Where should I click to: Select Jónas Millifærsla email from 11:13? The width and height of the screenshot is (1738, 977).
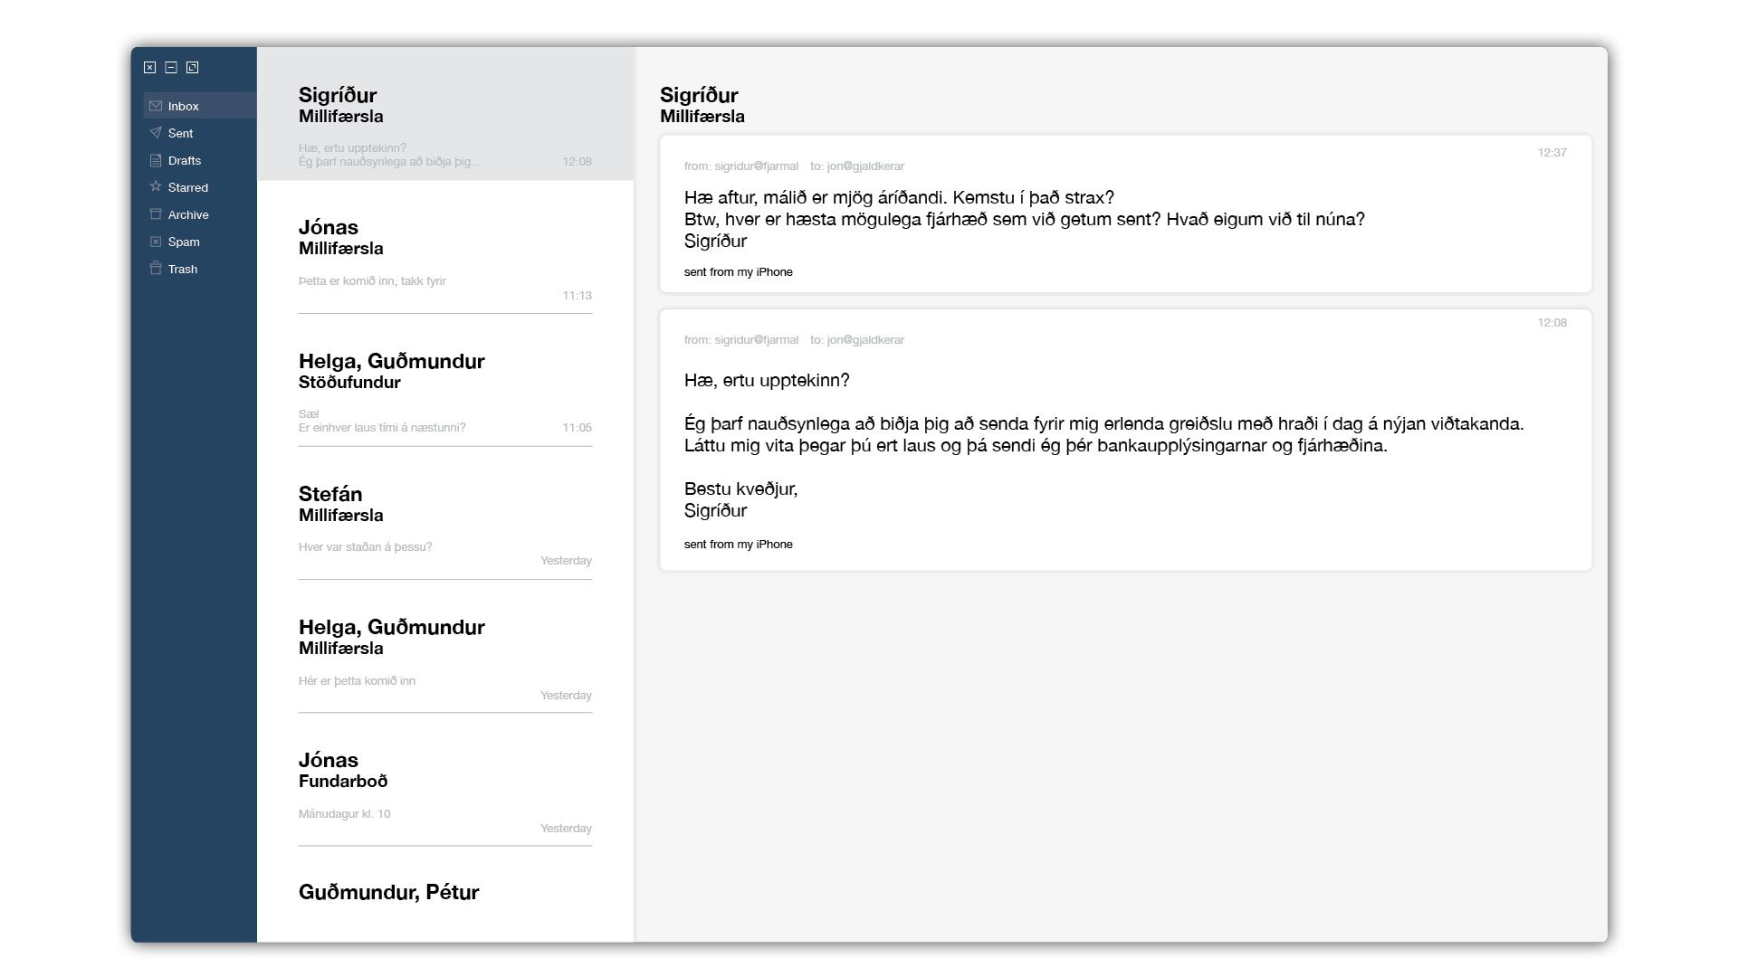pyautogui.click(x=444, y=247)
